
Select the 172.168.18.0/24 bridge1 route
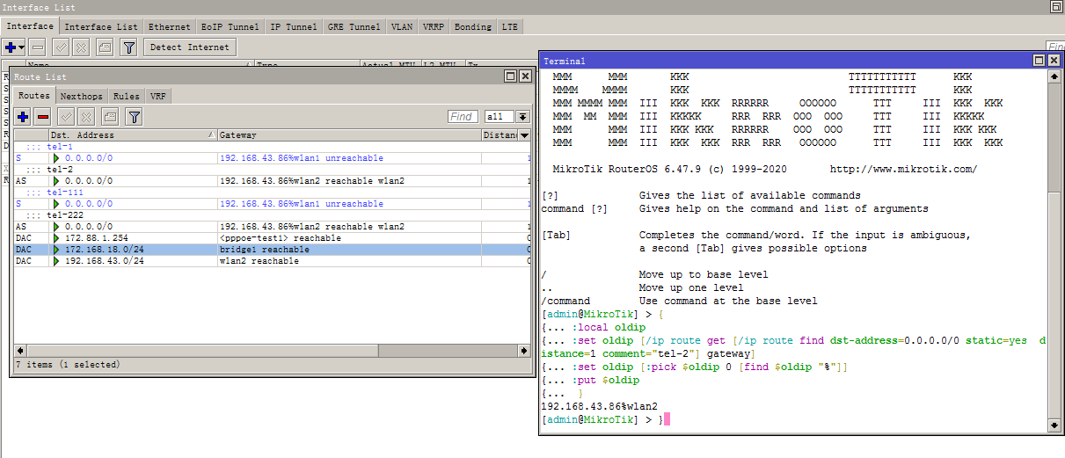[273, 250]
